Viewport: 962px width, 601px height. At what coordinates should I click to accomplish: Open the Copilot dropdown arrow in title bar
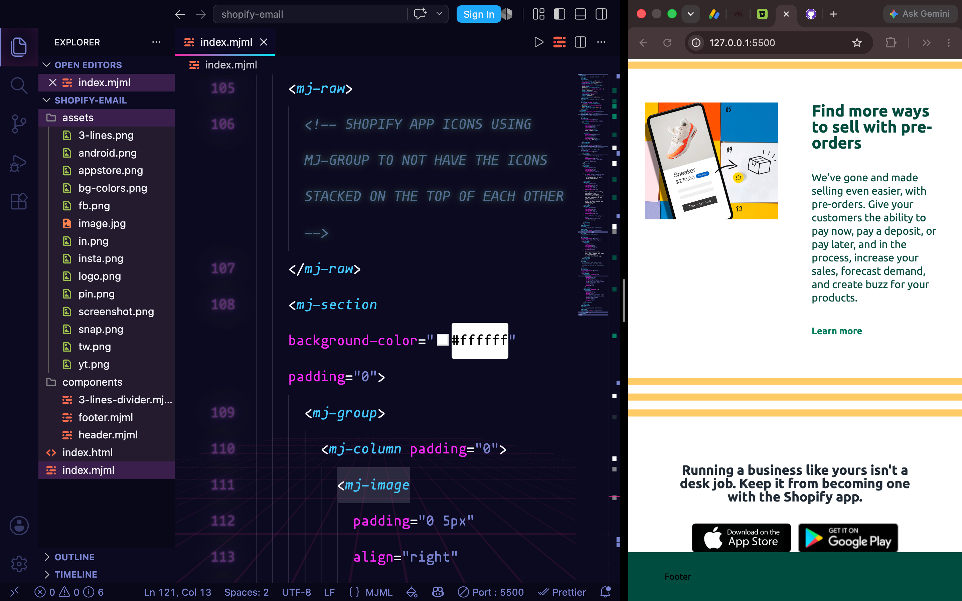(x=439, y=14)
